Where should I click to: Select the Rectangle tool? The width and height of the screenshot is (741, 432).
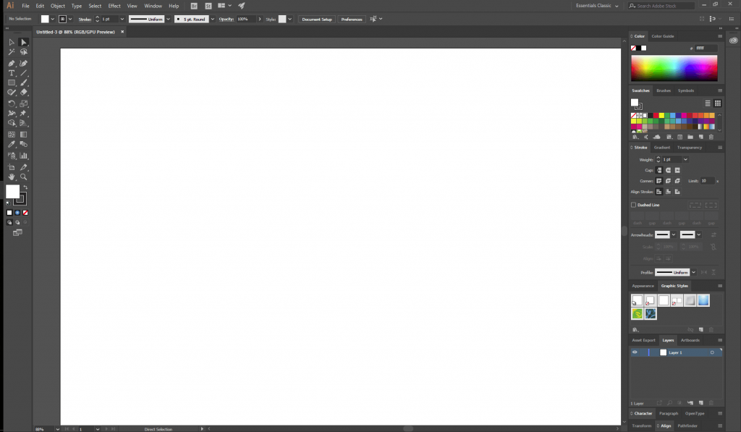click(x=10, y=82)
